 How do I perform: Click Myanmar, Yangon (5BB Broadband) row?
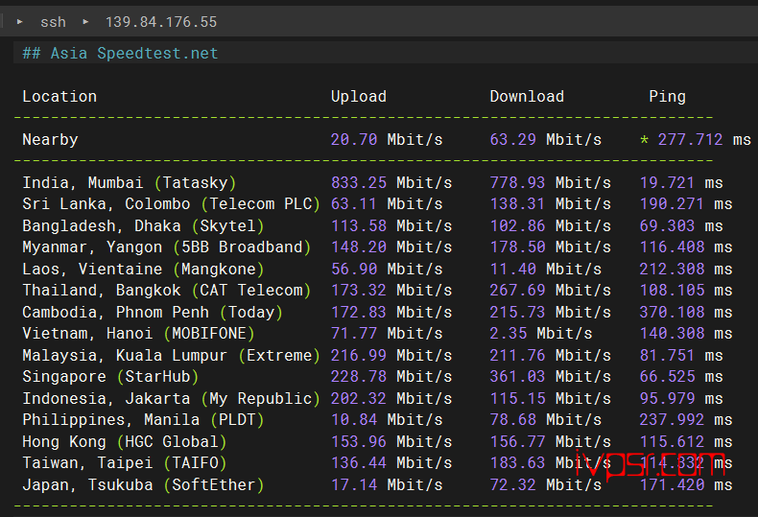[166, 247]
